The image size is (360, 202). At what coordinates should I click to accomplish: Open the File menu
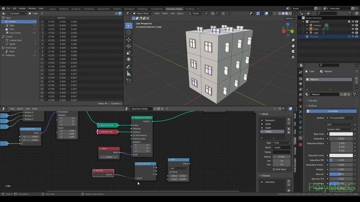pyautogui.click(x=8, y=8)
